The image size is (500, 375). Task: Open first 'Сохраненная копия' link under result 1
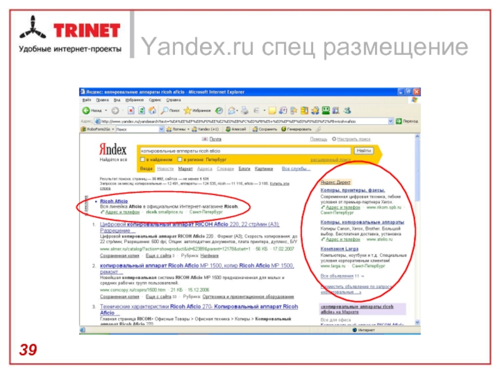pos(119,256)
